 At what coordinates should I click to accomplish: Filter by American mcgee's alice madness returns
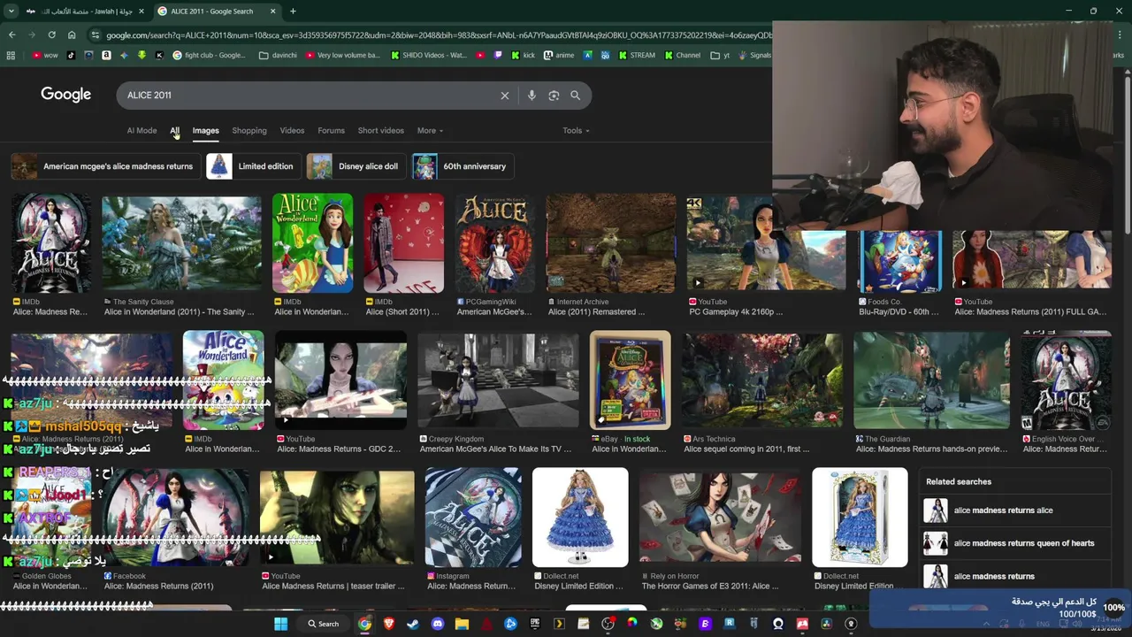[105, 166]
